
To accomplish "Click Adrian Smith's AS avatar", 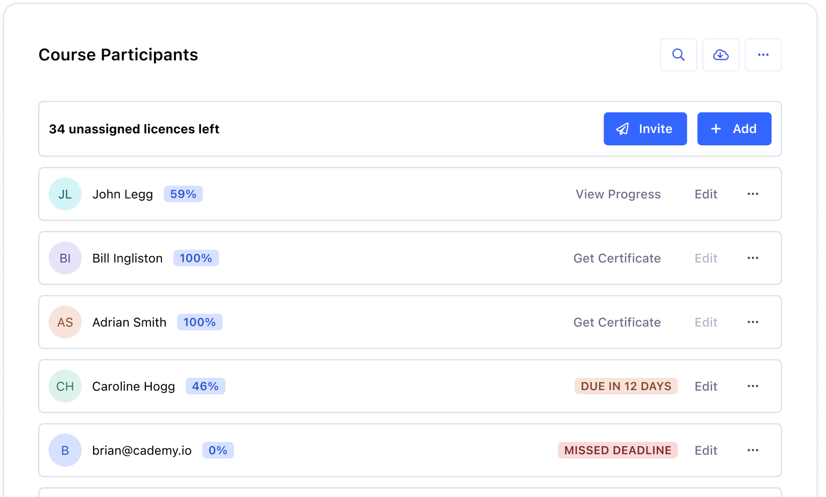I will (x=65, y=322).
